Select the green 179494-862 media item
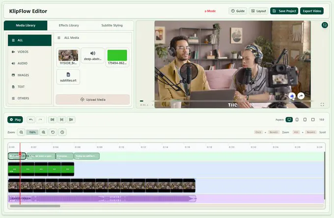Viewport: 334px width, 218px height. click(117, 57)
